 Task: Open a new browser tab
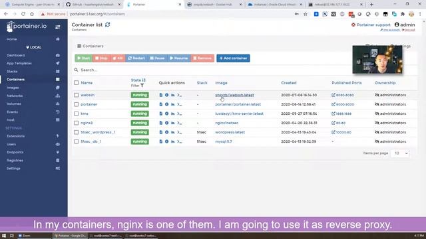point(371,5)
